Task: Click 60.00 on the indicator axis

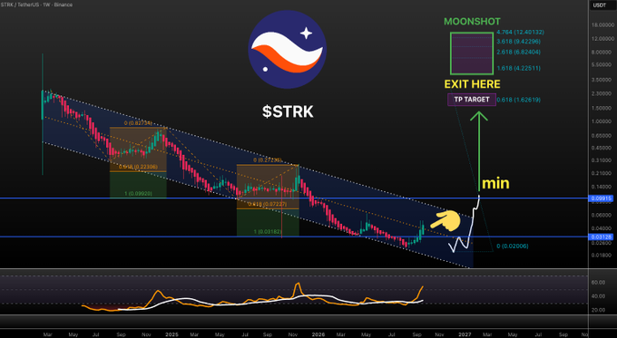Action: click(x=598, y=283)
